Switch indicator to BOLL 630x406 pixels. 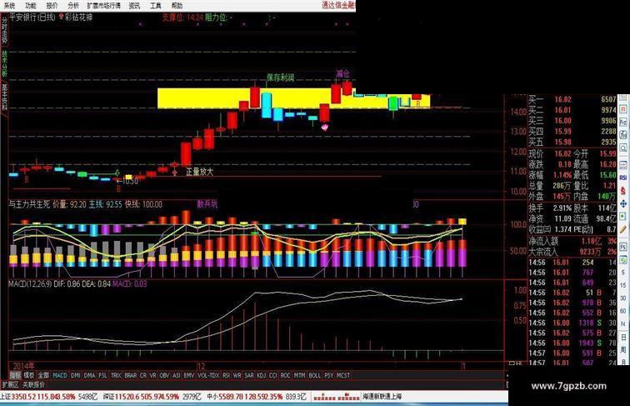pos(315,375)
